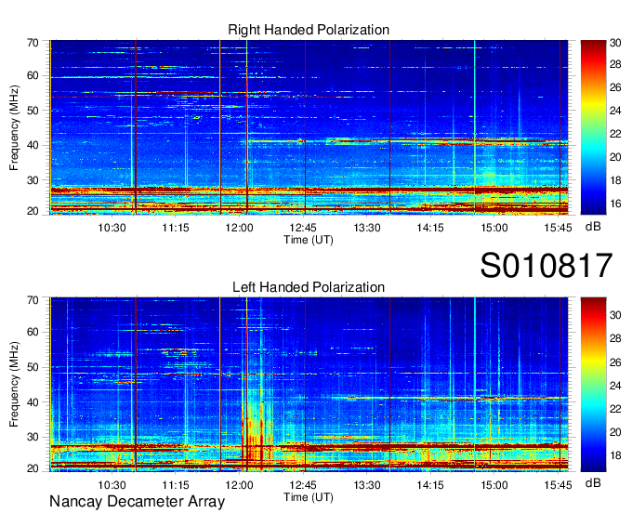Click 30 MHz tick on lower plot axis
This screenshot has width=632, height=513.
[33, 437]
